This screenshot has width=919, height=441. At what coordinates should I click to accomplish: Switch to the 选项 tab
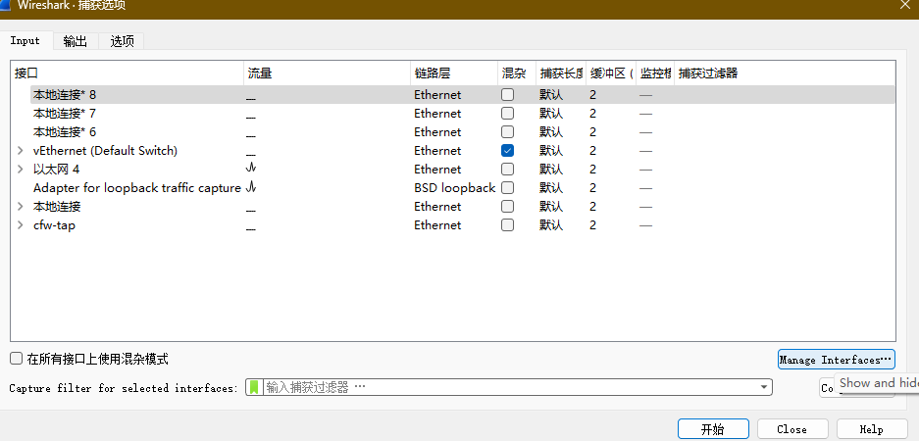(122, 41)
